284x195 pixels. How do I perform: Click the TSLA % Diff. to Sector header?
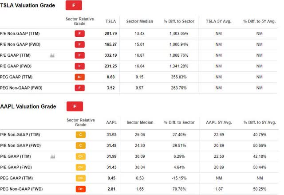click(x=179, y=21)
